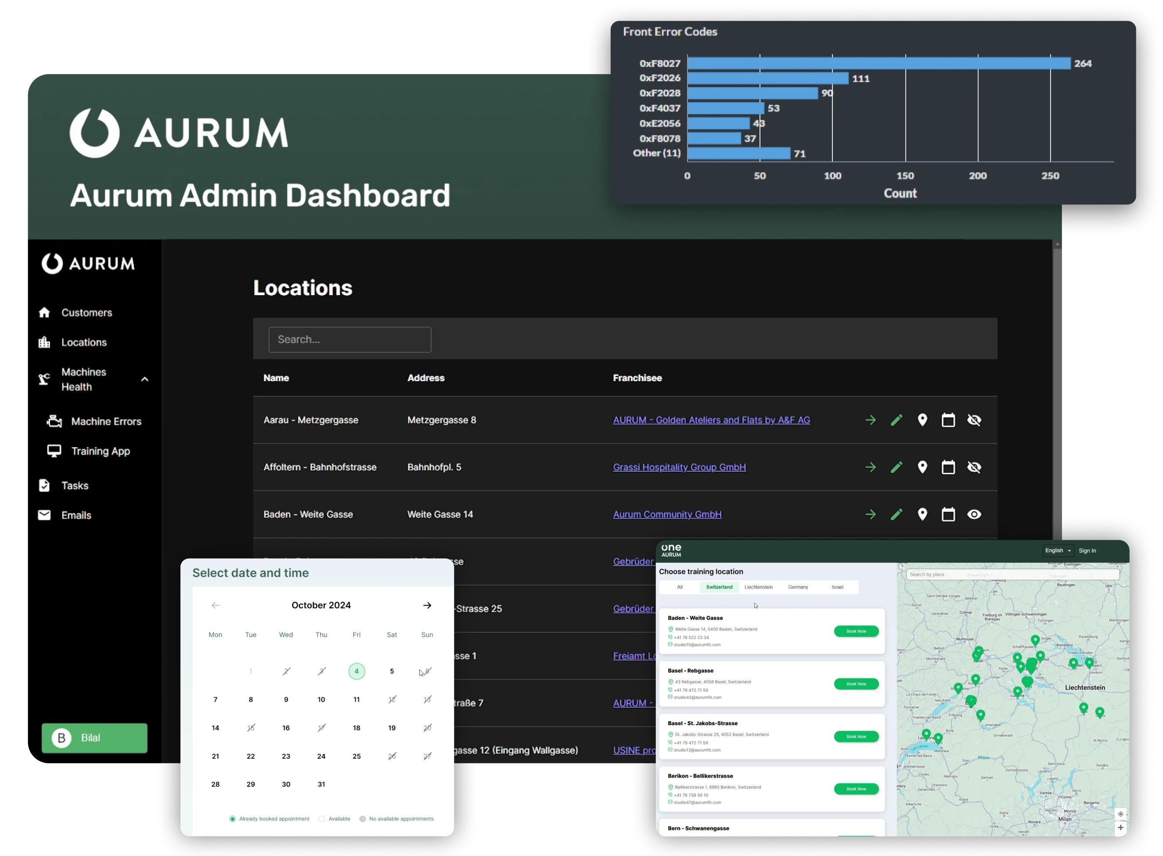Click the 0xF8027 bar in error chart
Viewport: 1163px width, 856px height.
pos(879,63)
